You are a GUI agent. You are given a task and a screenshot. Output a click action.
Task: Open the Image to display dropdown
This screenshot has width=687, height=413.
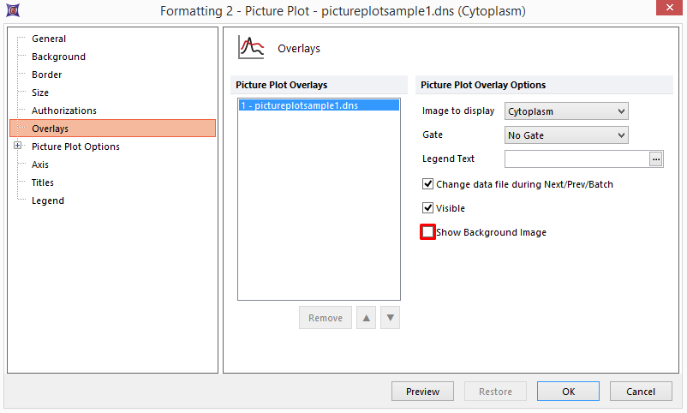[x=566, y=111]
